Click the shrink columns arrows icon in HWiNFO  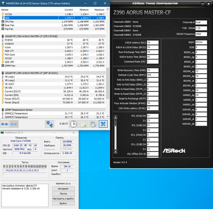click(14, 124)
